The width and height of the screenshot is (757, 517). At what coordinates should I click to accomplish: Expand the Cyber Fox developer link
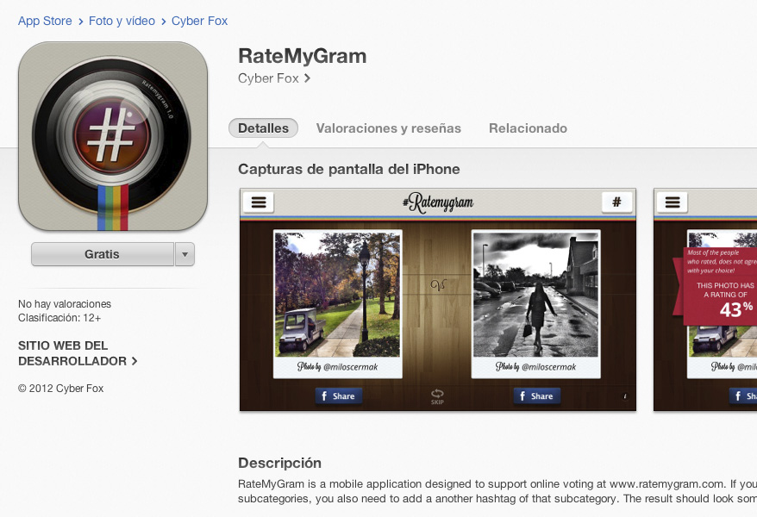[x=273, y=78]
